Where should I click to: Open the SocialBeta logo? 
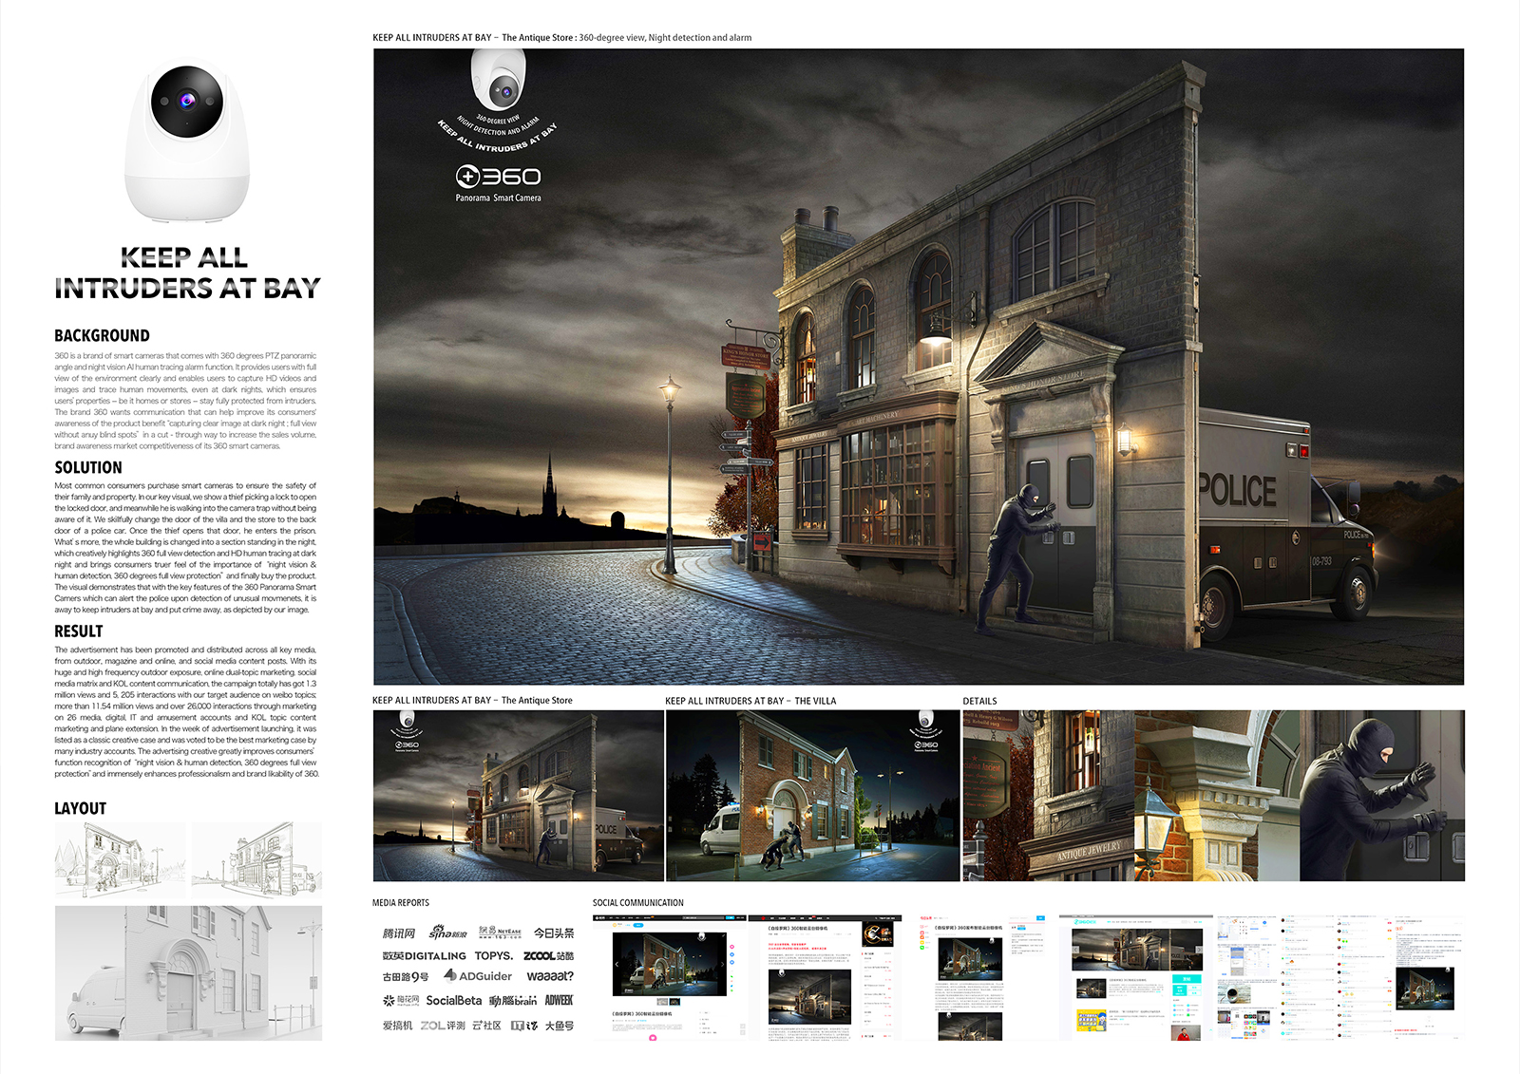pos(454,1000)
